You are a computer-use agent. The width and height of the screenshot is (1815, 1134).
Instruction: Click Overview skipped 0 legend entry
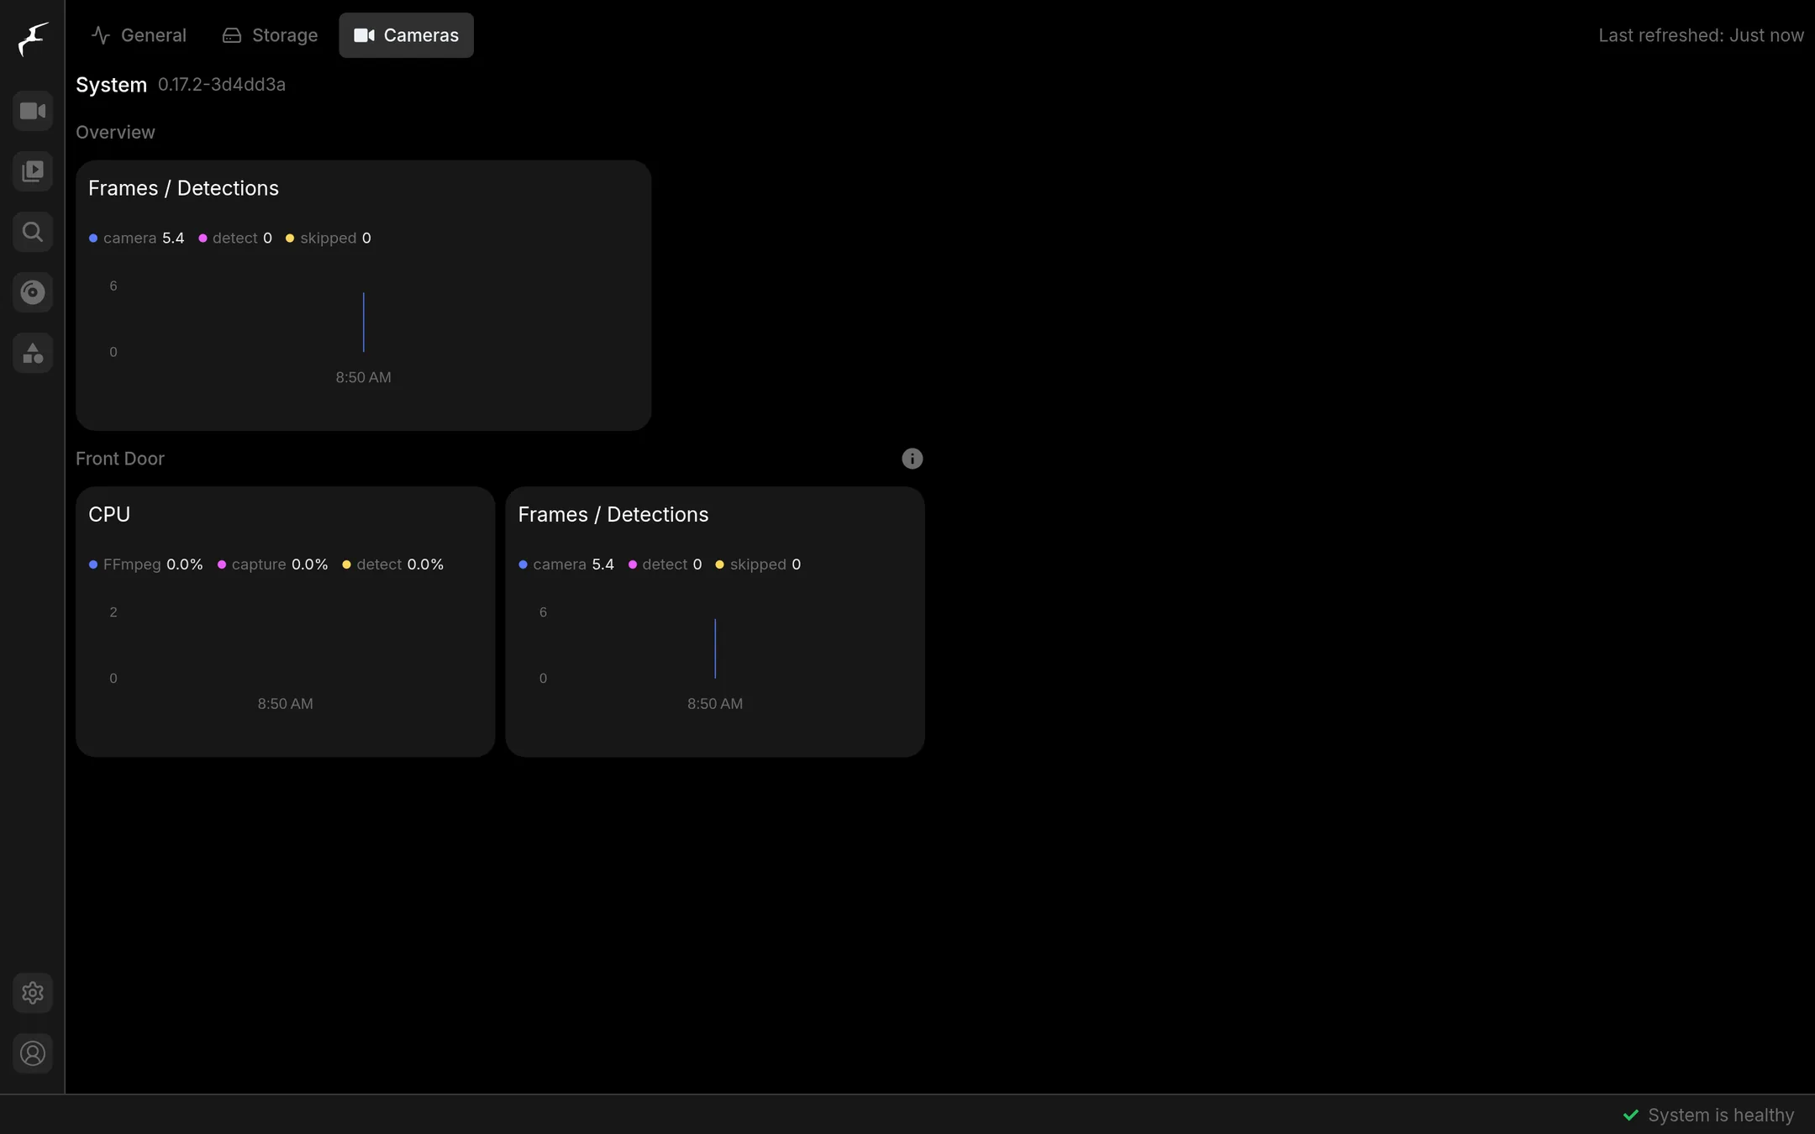coord(329,239)
